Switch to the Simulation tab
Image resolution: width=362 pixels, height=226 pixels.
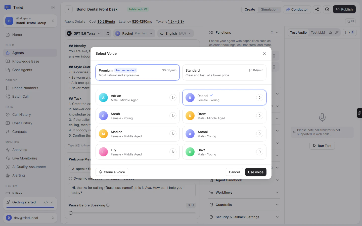[269, 9]
